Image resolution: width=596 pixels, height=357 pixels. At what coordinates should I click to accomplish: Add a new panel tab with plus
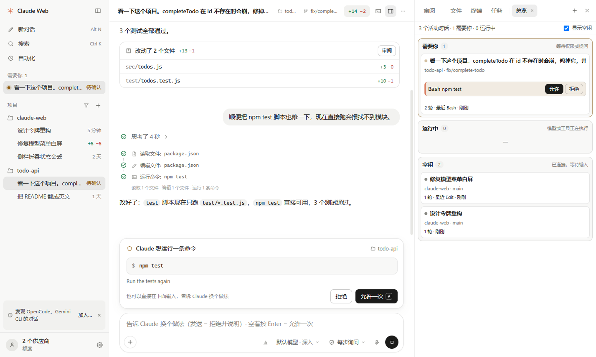pos(575,11)
